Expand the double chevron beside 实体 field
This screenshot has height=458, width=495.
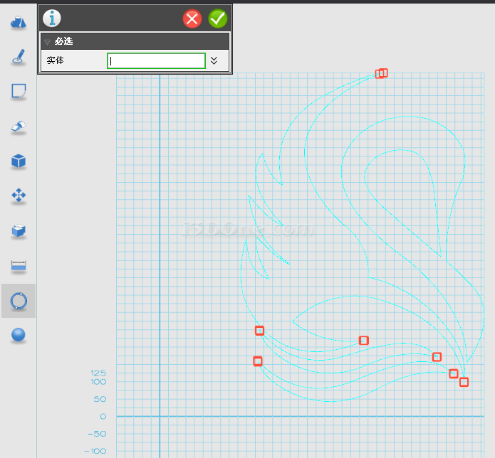tap(214, 60)
